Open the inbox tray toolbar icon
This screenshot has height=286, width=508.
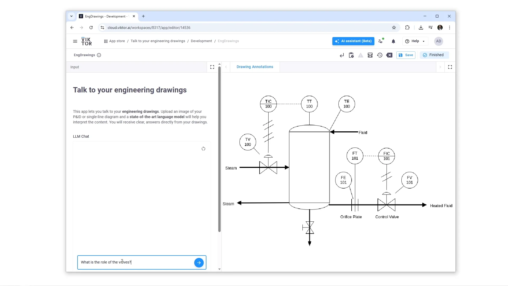click(x=370, y=55)
